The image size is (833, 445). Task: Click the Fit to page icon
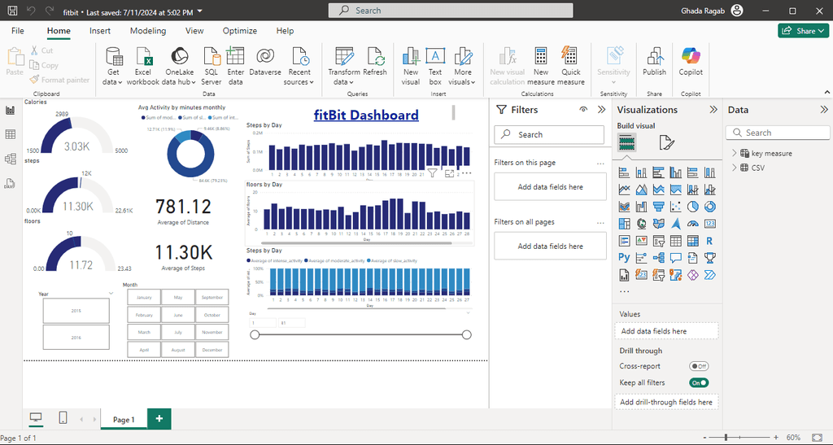(817, 437)
